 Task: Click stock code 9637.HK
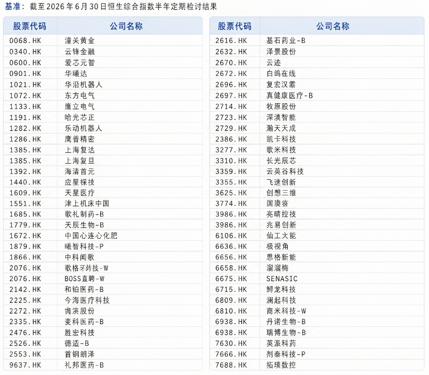25,365
